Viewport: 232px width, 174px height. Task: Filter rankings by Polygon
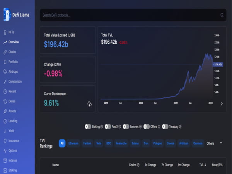(x=158, y=143)
